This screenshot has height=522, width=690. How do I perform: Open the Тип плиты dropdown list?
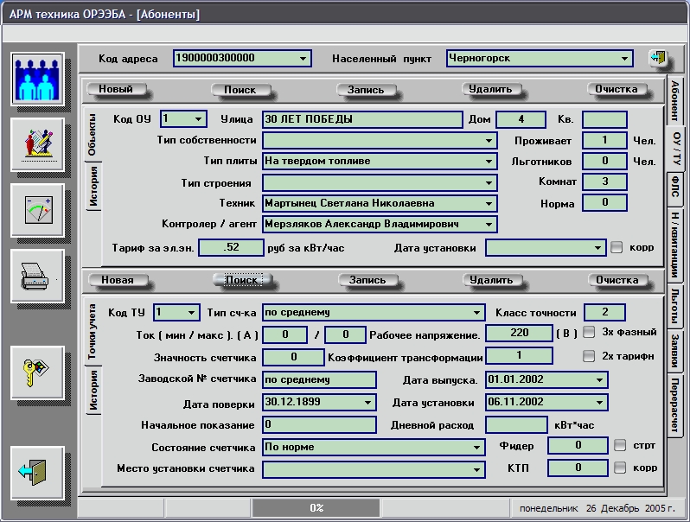(x=489, y=161)
